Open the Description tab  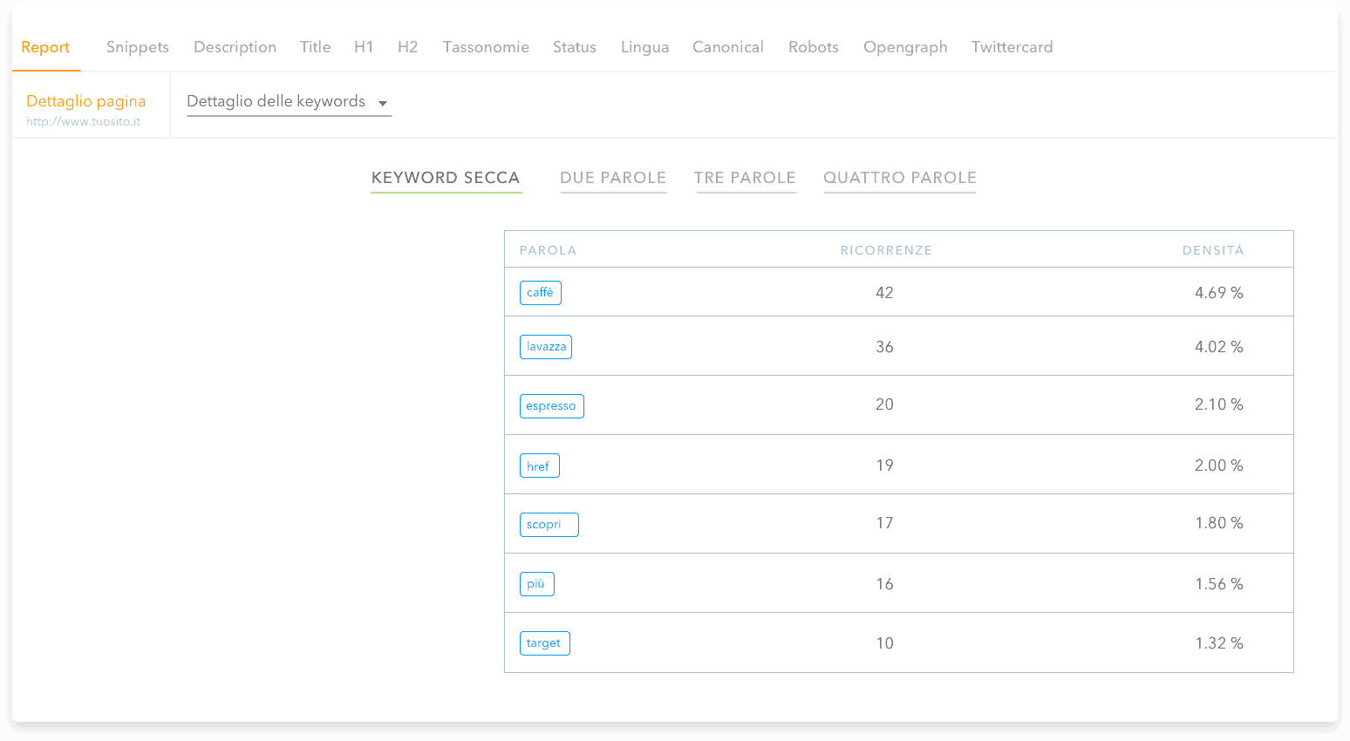tap(235, 47)
